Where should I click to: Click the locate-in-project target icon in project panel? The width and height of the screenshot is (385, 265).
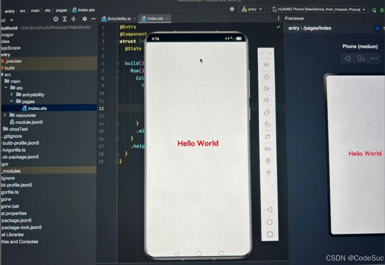(56, 19)
